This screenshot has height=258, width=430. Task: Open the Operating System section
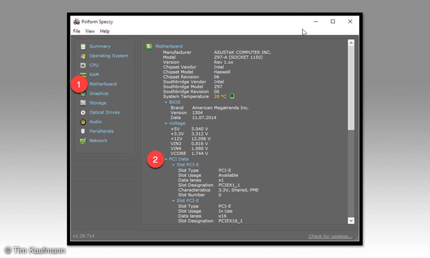(109, 56)
